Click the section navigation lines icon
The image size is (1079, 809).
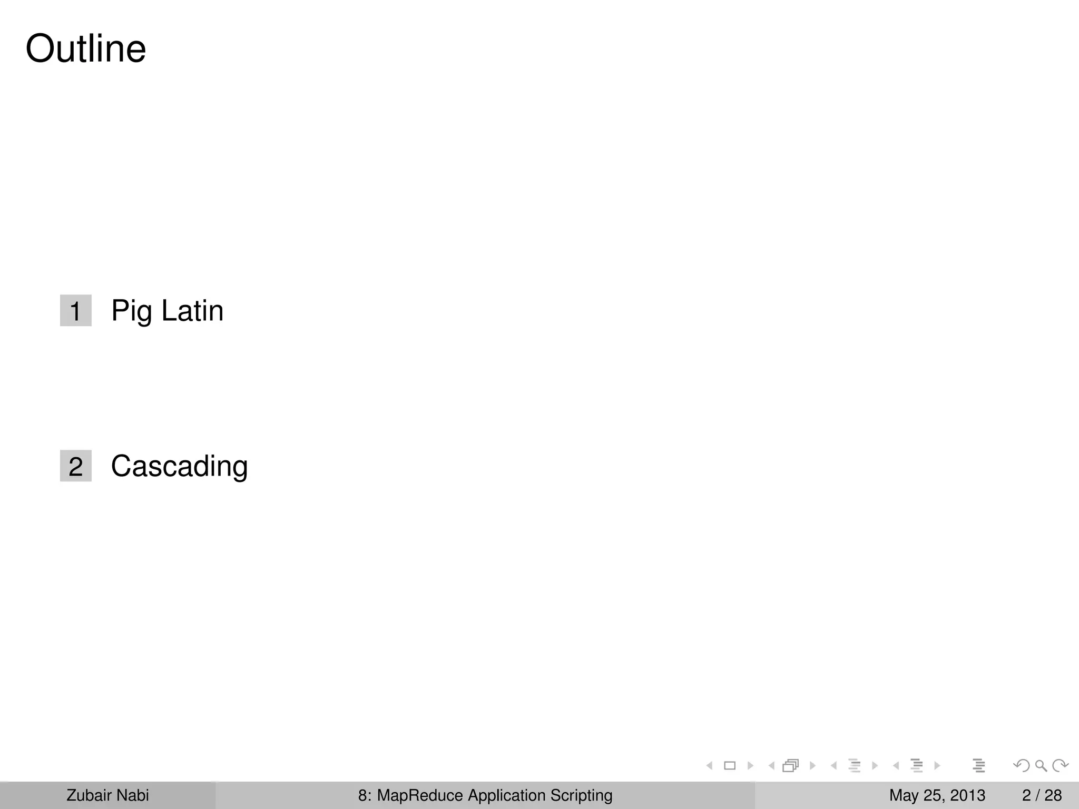click(916, 766)
